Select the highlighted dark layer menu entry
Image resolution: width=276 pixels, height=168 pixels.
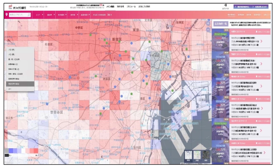point(20,84)
